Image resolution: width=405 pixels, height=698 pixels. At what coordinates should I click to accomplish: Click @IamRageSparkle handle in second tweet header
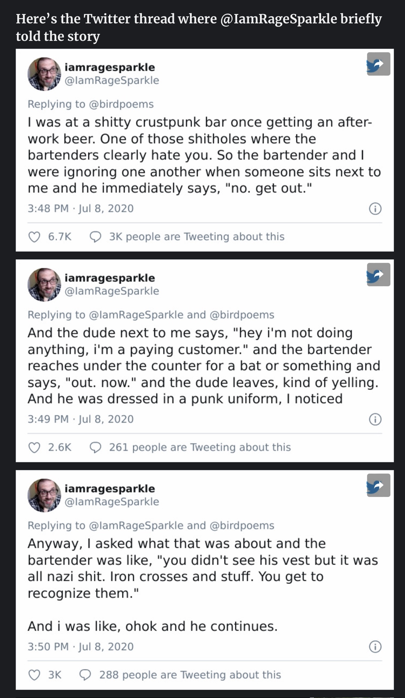tap(112, 291)
